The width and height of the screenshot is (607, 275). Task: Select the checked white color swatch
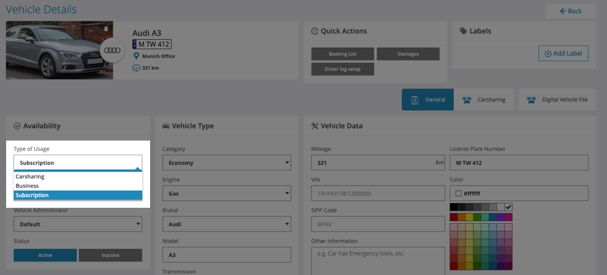508,207
